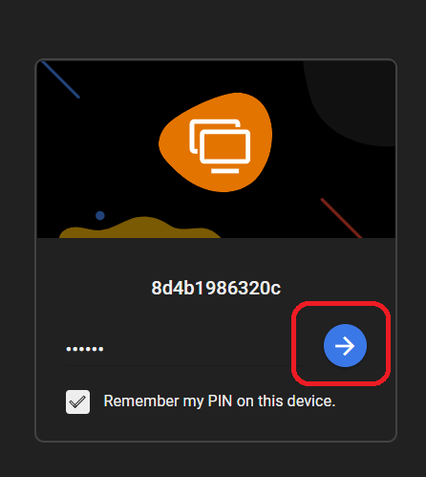This screenshot has height=477, width=426.
Task: Click the small blue dot in the banner
Action: click(100, 216)
